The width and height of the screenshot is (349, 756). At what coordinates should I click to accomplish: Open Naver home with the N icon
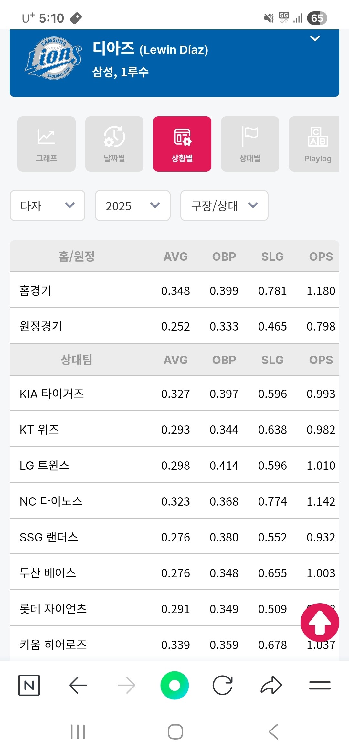[x=29, y=685]
